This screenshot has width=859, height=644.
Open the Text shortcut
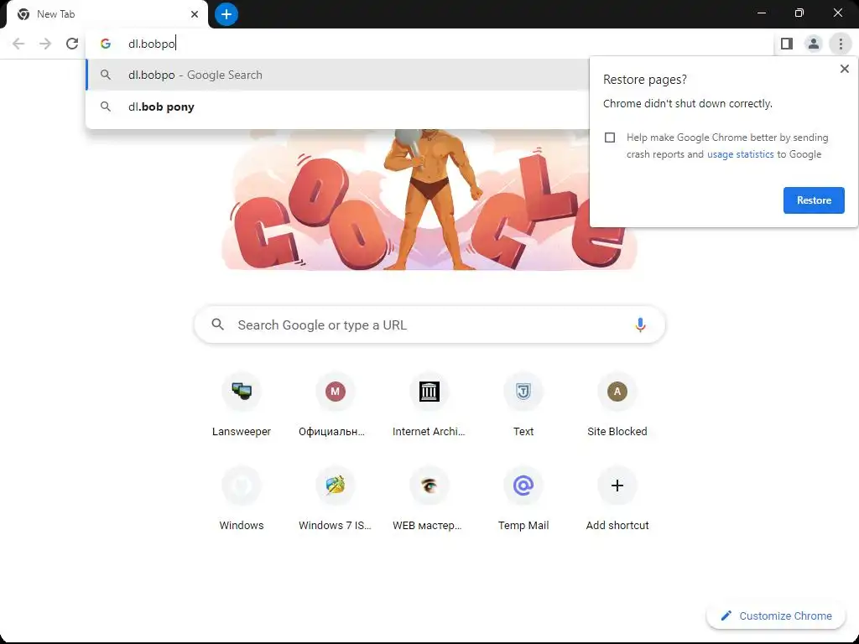(523, 406)
